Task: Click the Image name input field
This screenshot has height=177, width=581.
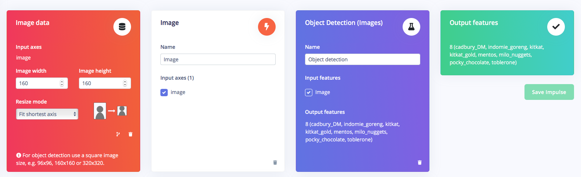Action: click(x=218, y=59)
